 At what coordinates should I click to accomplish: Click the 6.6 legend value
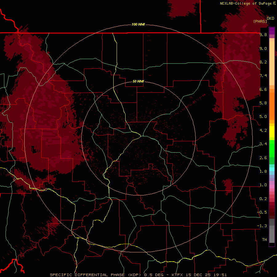point(263,89)
